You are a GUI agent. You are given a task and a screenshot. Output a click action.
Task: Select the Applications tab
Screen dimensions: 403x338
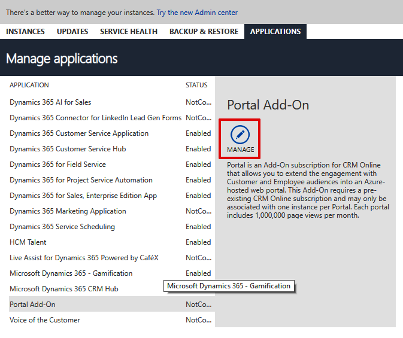click(x=275, y=31)
